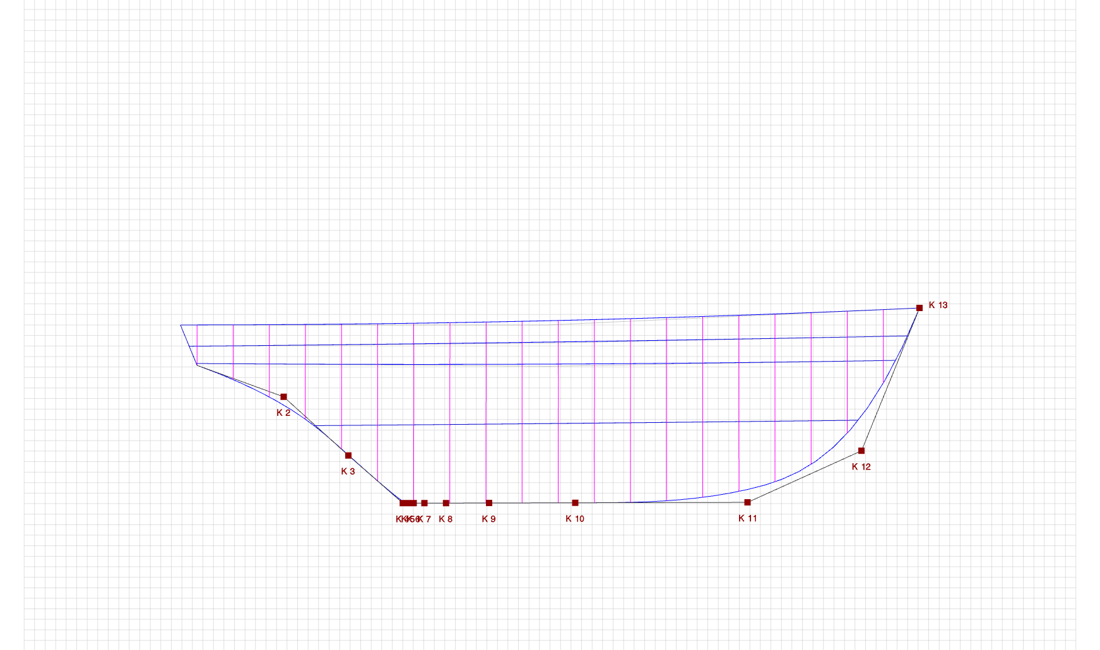This screenshot has width=1100, height=650.
Task: Click the "K 9" text label
Action: coord(488,519)
